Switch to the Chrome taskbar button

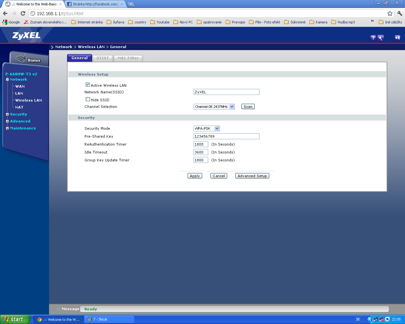click(x=59, y=319)
